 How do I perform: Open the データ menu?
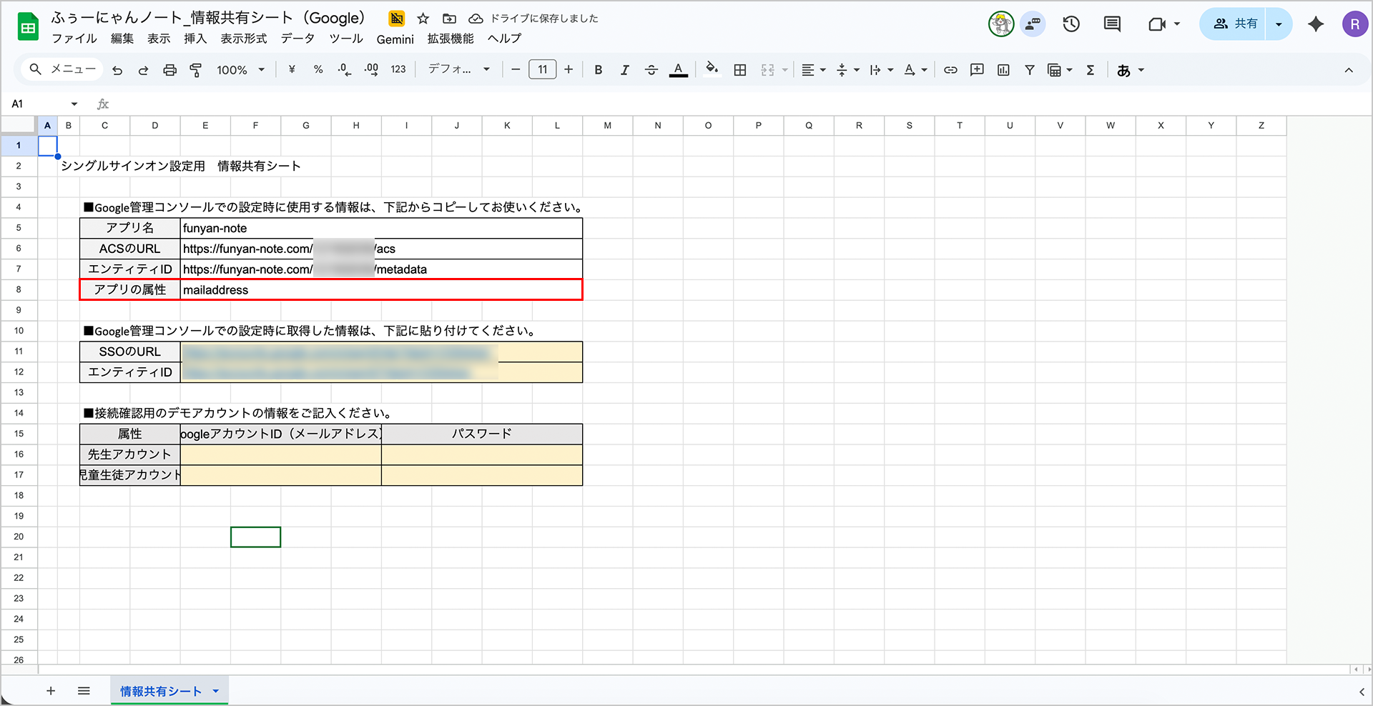tap(297, 39)
